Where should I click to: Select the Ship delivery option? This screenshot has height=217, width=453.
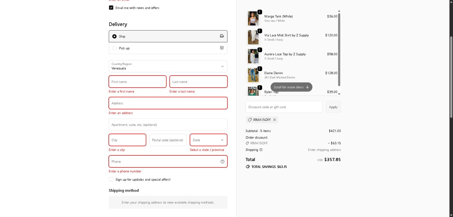(x=168, y=36)
